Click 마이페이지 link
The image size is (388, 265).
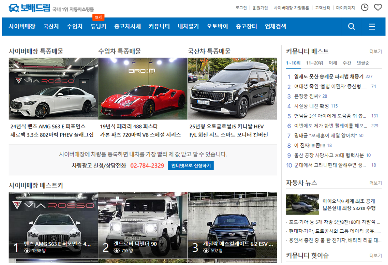point(346,8)
